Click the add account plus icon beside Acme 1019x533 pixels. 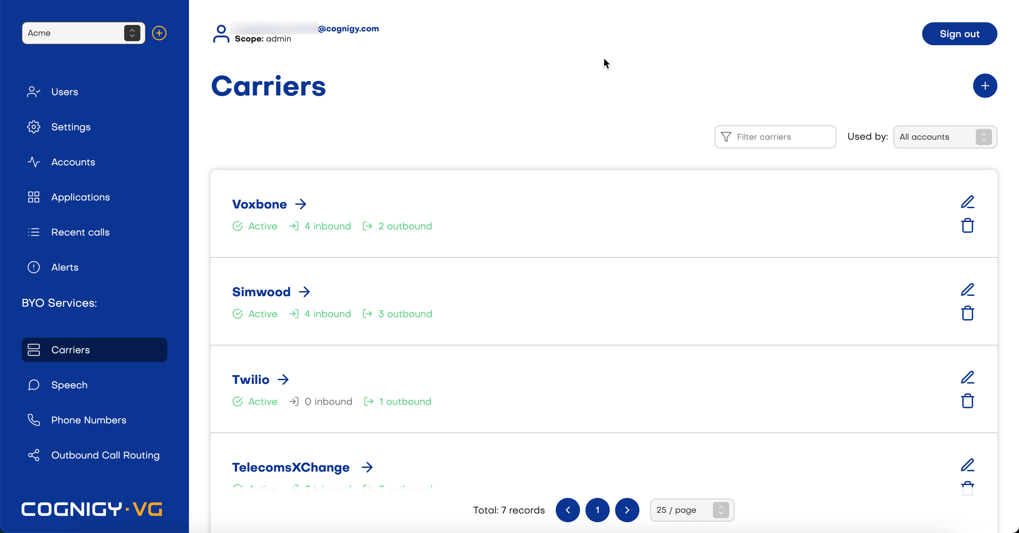click(x=159, y=33)
